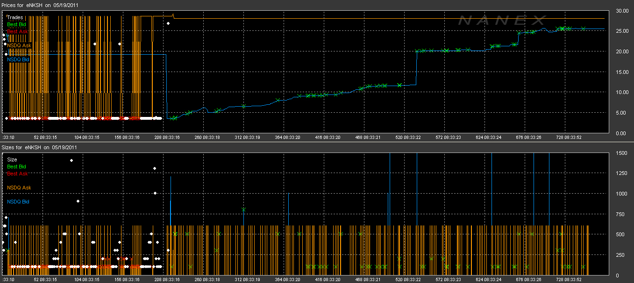This screenshot has height=283, width=634.
Task: Select 'Best Bid' legend label in Prices chart
Action: pos(17,24)
